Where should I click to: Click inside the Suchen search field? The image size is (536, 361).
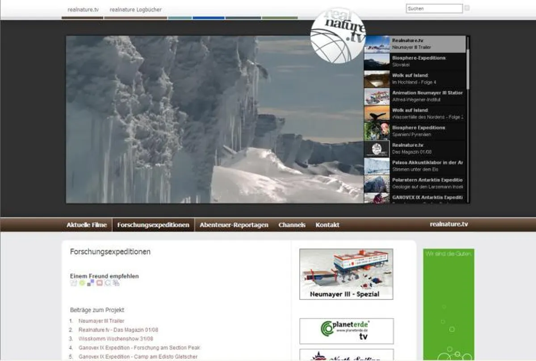[433, 8]
